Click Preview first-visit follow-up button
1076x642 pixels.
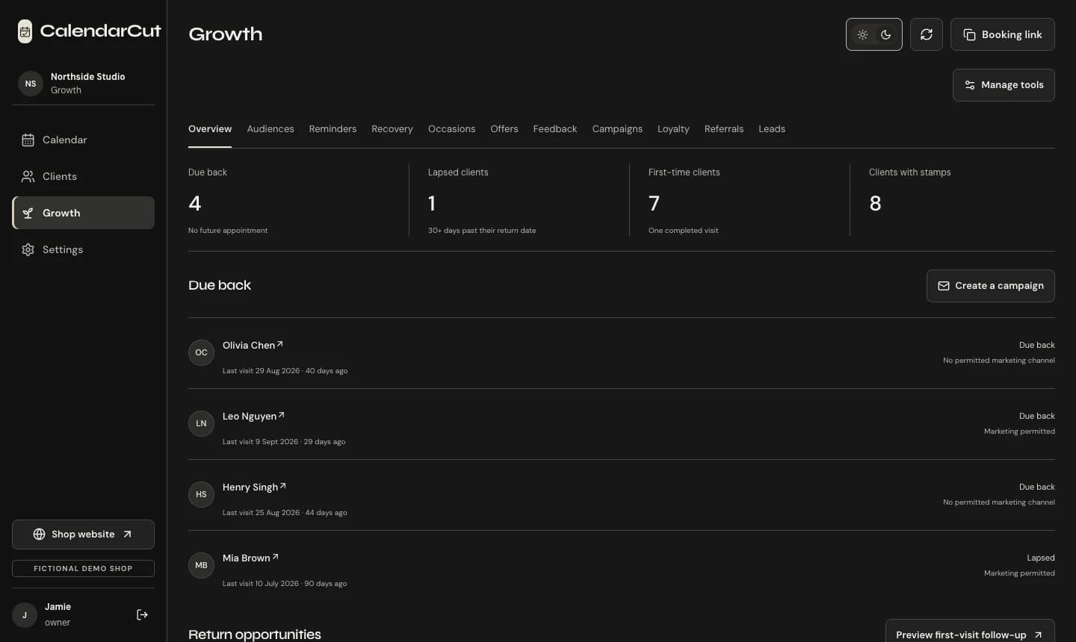[x=970, y=635]
